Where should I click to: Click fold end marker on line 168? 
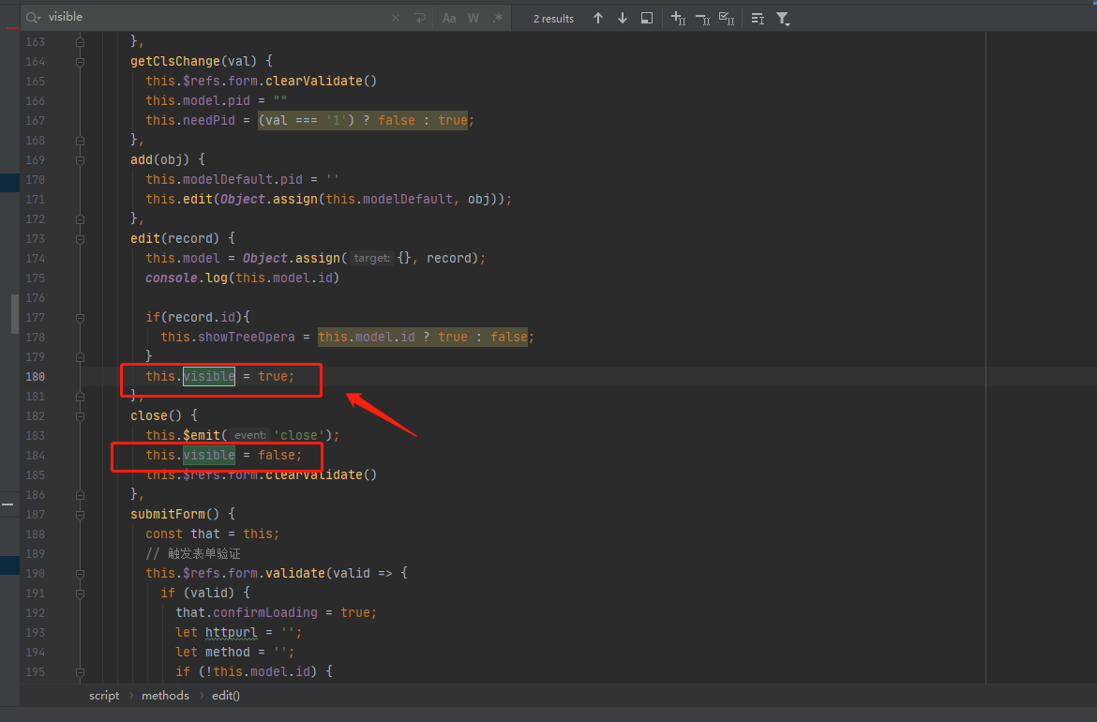point(81,141)
